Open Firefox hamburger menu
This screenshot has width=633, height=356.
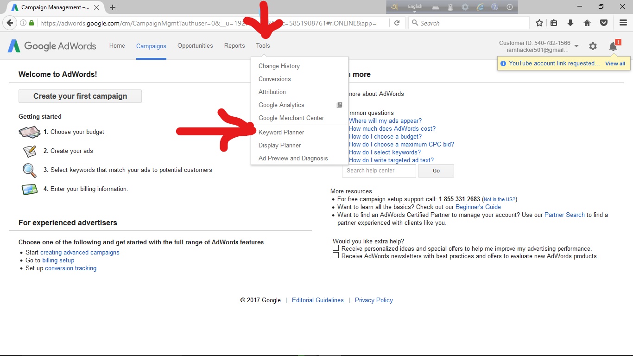[x=623, y=23]
